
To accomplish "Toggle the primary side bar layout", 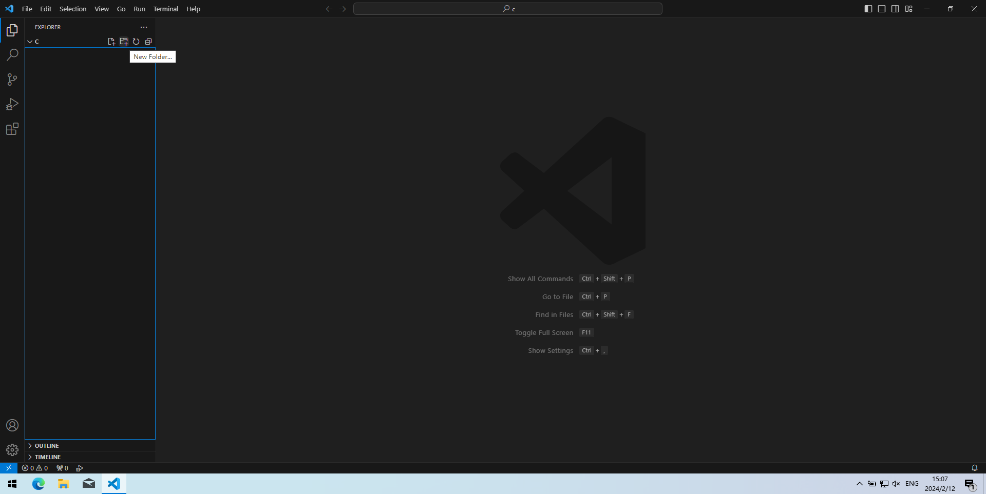I will (868, 9).
